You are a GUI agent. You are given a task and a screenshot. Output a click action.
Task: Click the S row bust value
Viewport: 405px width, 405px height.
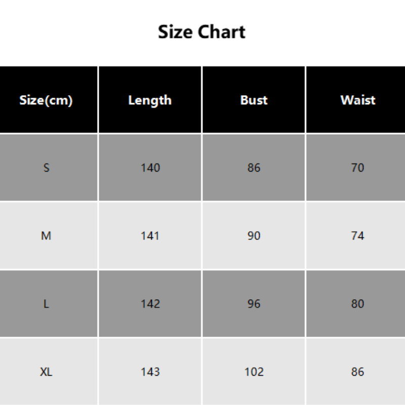point(254,168)
